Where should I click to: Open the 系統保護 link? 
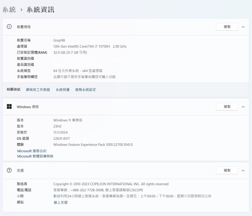(x=63, y=90)
